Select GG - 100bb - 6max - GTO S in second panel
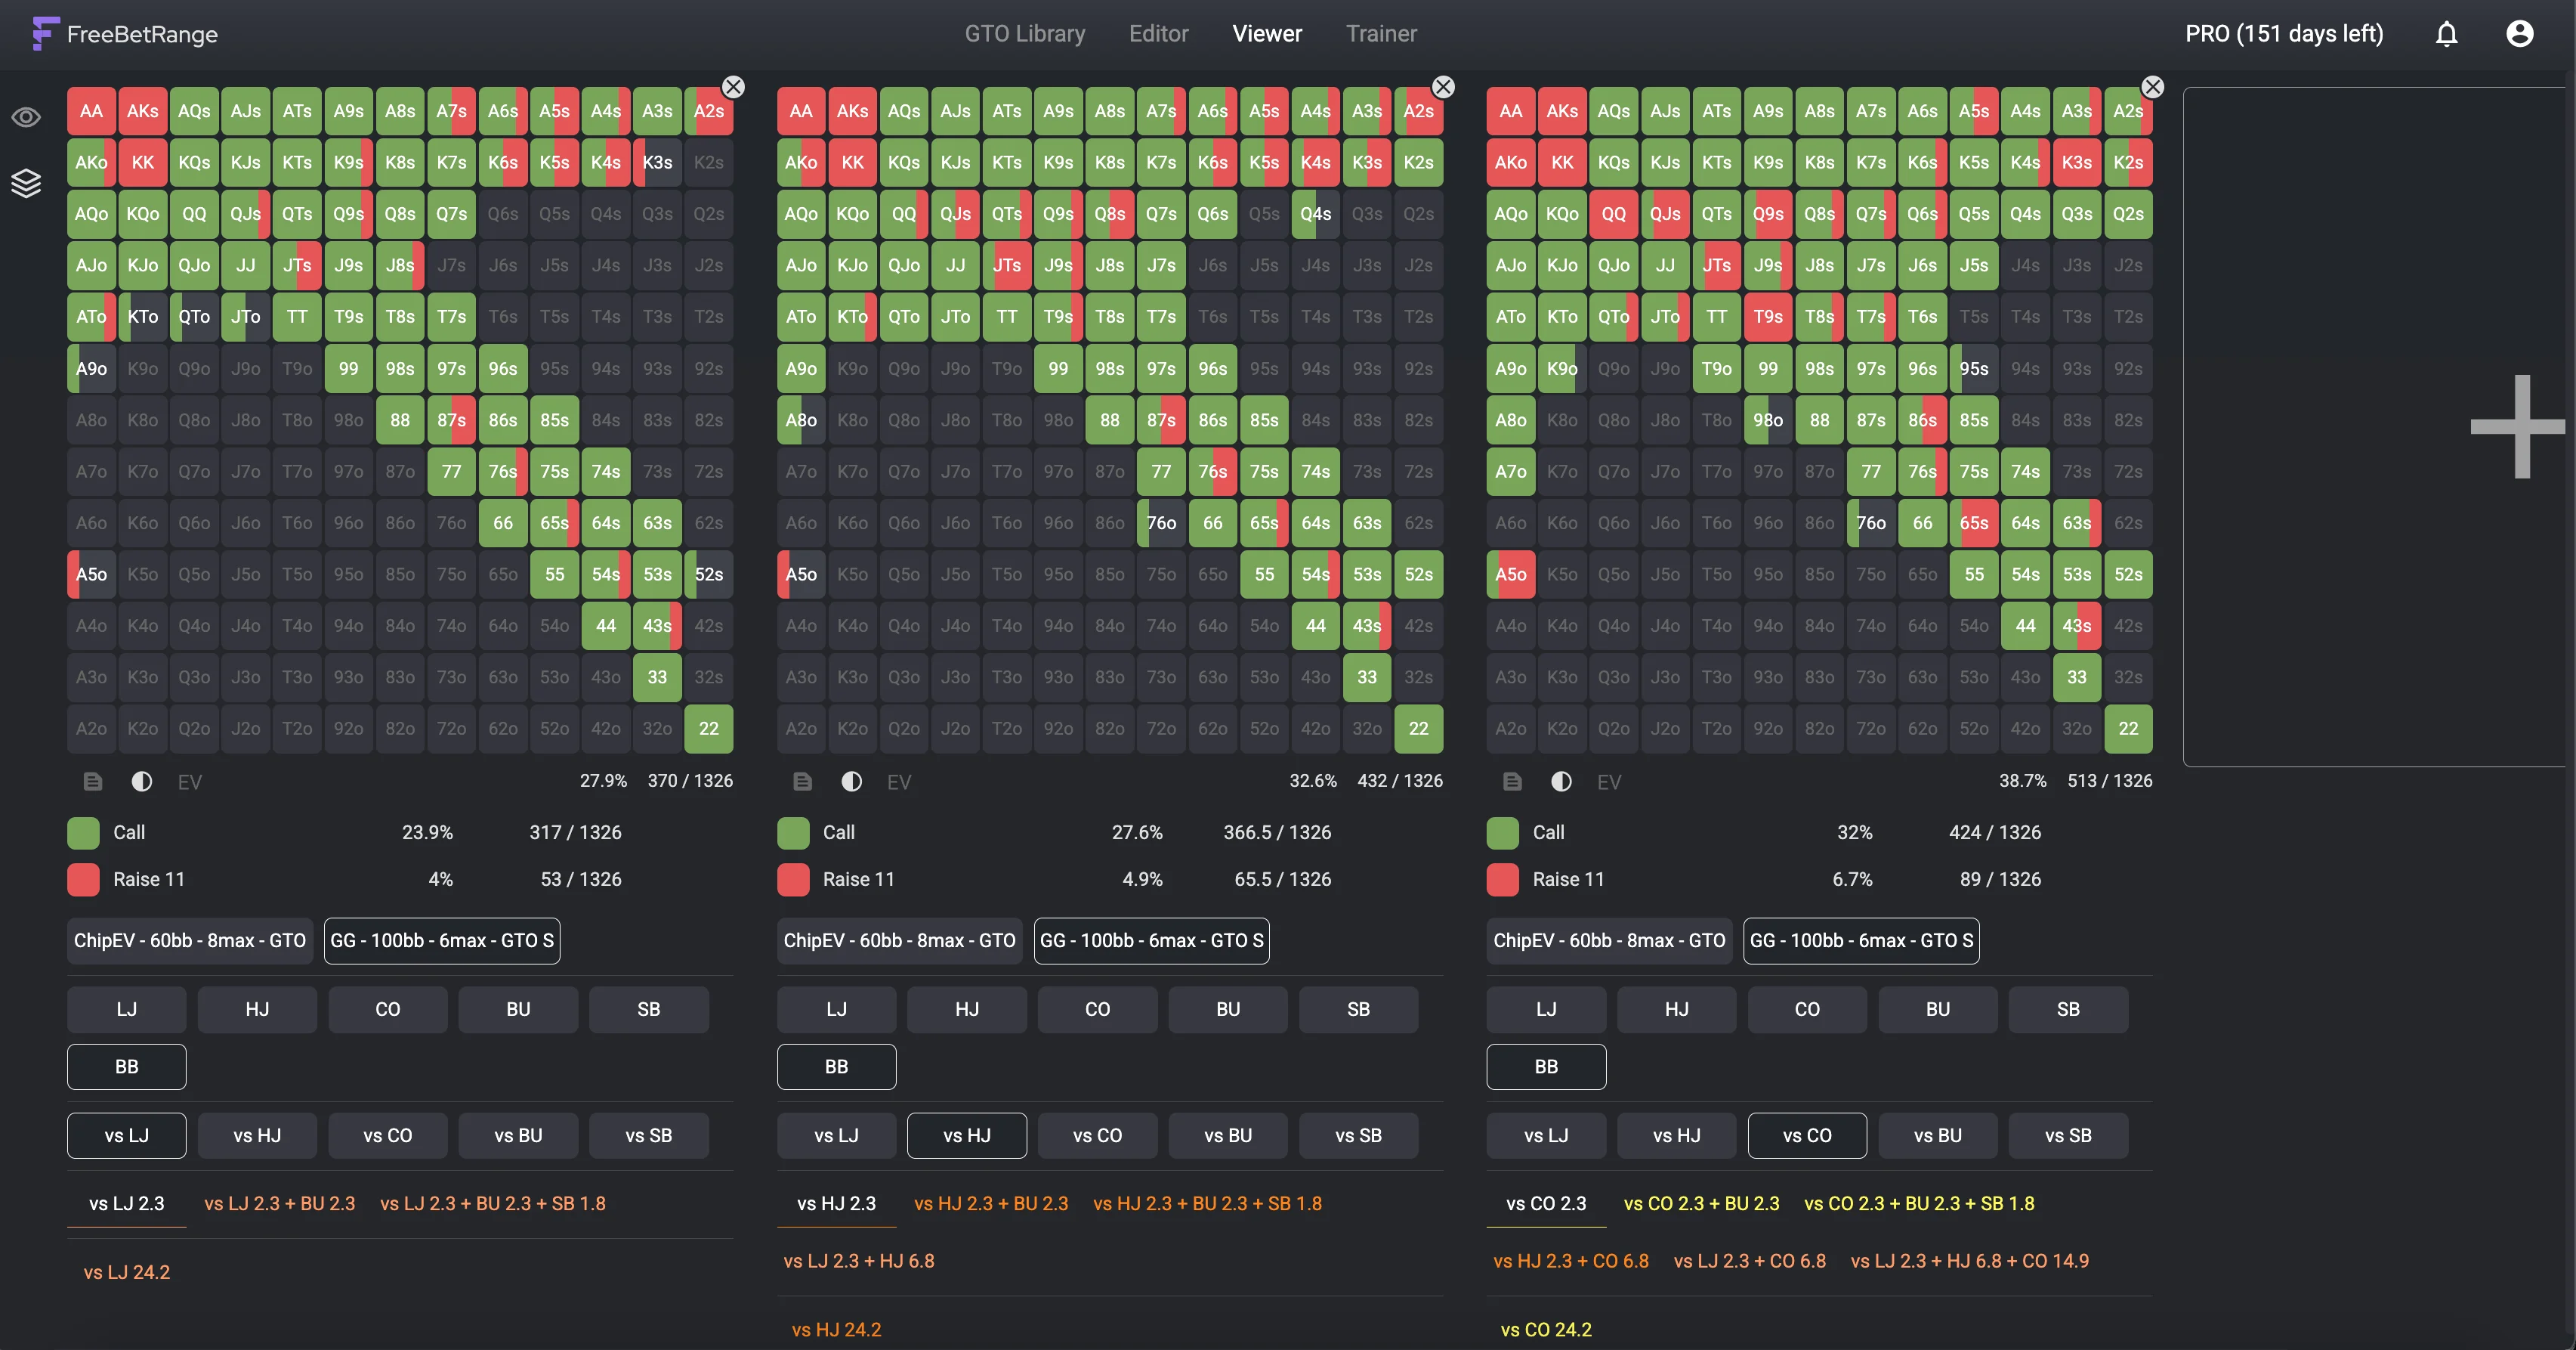 click(x=1151, y=941)
